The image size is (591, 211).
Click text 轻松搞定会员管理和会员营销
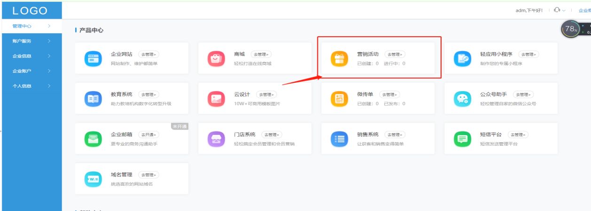pos(264,144)
